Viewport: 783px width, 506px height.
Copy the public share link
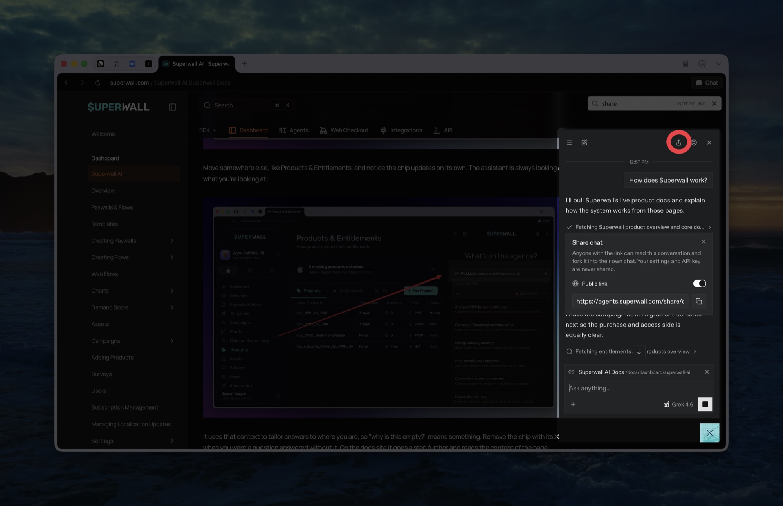699,301
